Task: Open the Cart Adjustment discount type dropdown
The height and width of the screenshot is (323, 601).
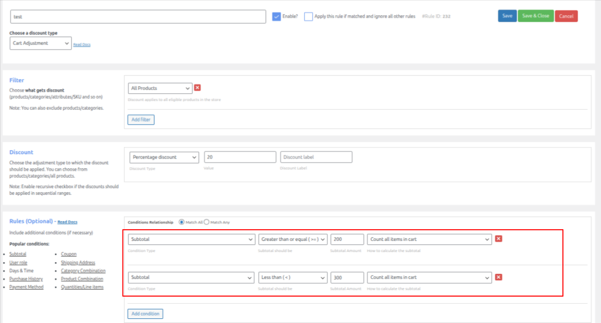Action: click(40, 43)
